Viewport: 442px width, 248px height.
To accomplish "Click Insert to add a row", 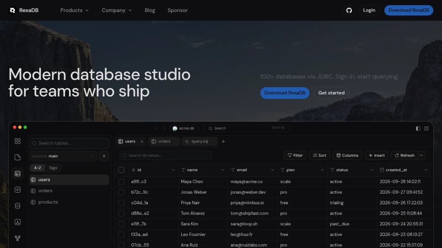I will click(376, 155).
